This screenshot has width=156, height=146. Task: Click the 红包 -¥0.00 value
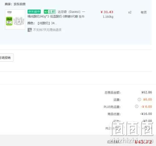click(147, 121)
